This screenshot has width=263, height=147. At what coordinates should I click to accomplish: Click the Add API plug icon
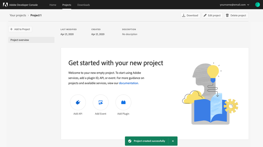pos(78,102)
